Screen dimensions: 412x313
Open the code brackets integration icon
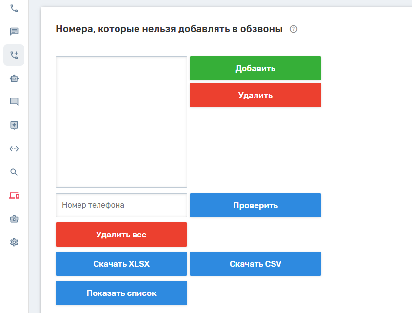pyautogui.click(x=14, y=149)
